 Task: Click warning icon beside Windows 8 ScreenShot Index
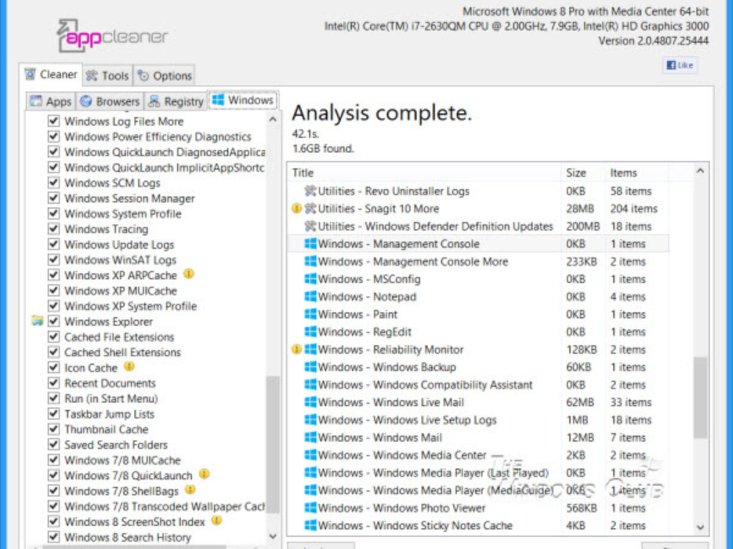(216, 520)
